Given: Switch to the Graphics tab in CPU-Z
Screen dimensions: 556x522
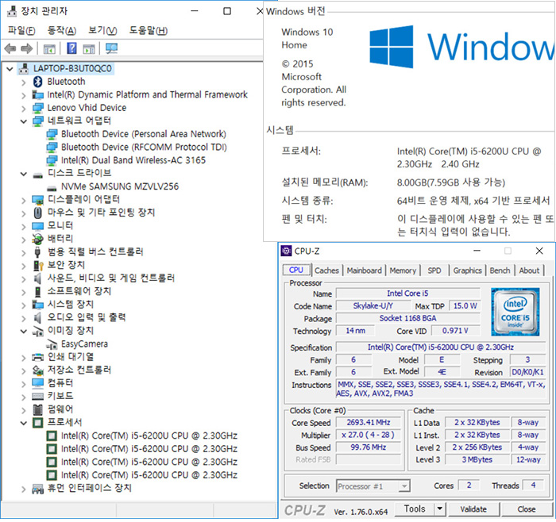Looking at the screenshot, I should (467, 271).
